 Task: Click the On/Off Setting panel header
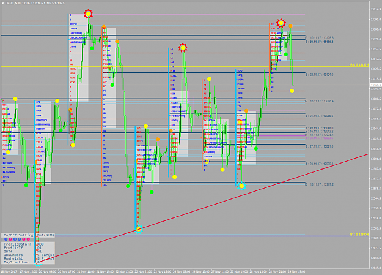click(18, 235)
